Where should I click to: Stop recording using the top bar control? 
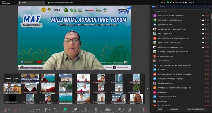click(x=186, y=2)
